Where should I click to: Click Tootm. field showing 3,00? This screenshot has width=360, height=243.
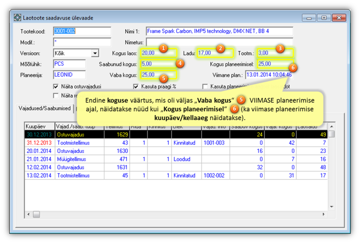point(275,53)
